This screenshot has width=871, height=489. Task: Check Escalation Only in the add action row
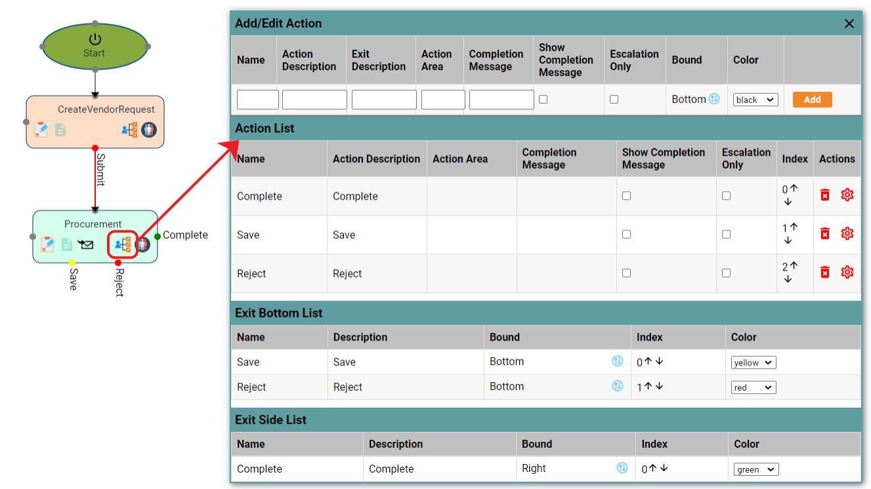[614, 98]
